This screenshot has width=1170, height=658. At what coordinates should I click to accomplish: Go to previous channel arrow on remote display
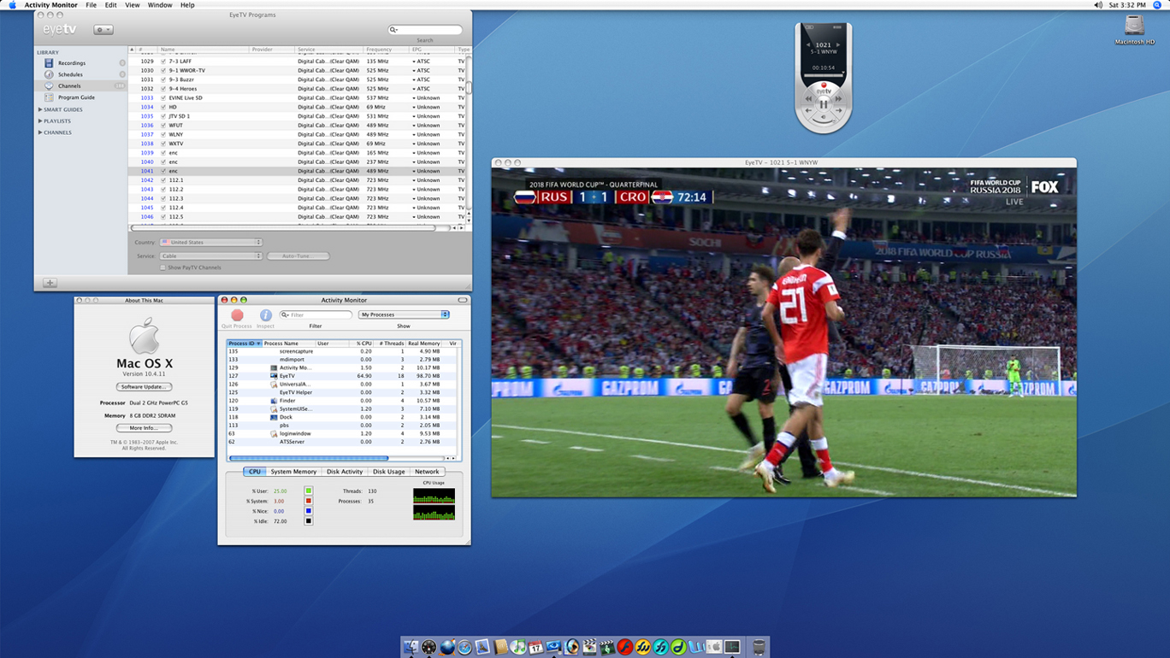808,45
